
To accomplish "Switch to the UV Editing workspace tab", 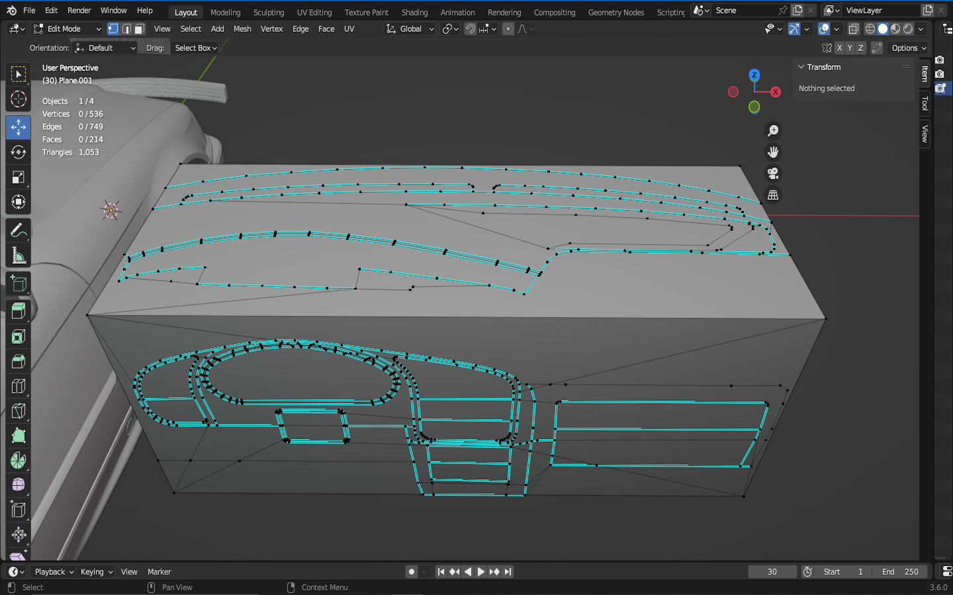I will click(314, 13).
